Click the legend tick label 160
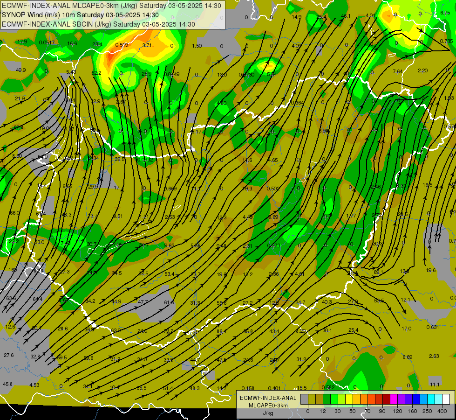This screenshot has height=420, width=456. tap(412, 411)
